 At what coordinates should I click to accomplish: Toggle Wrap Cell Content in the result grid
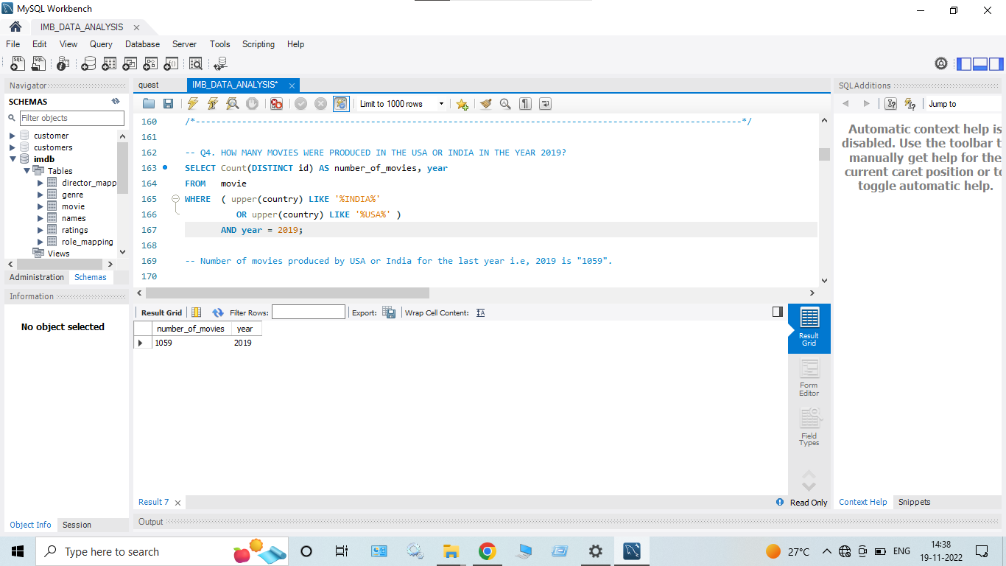click(x=479, y=312)
